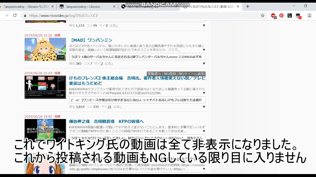Close the Tampermonkey Chrome web store tab
316x177 pixels.
tap(52, 7)
